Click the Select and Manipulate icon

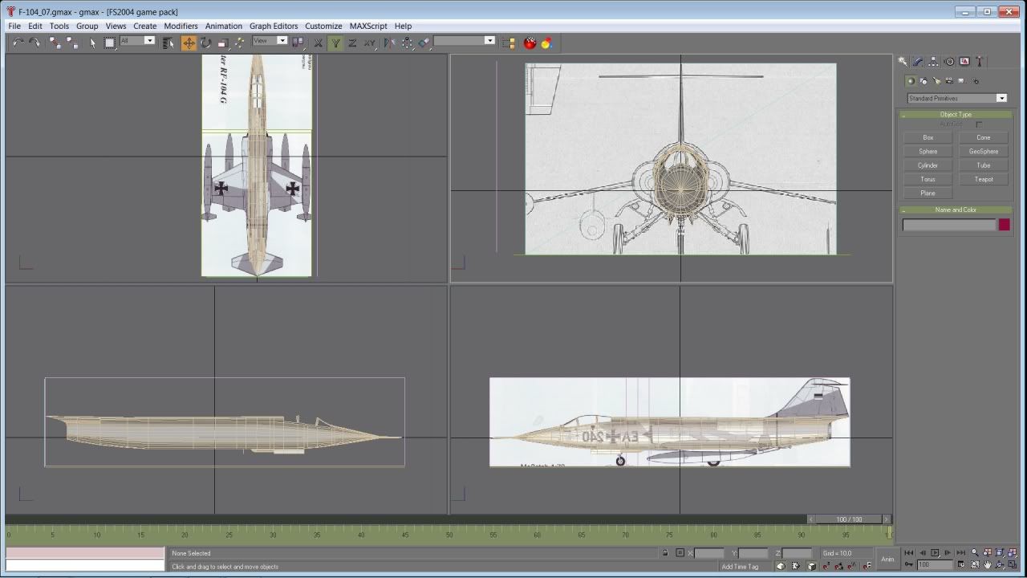[x=240, y=43]
